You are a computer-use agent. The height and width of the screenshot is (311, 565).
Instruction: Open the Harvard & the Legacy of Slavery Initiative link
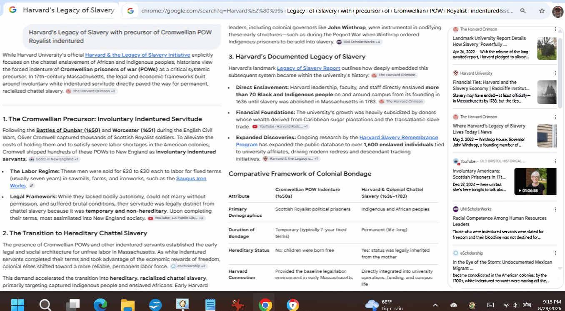tap(137, 55)
